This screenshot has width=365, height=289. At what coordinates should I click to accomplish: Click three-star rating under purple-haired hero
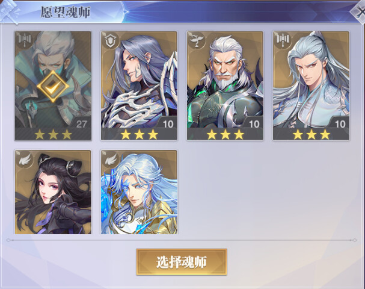click(x=139, y=135)
